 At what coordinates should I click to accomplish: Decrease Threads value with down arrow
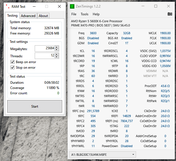tap(57, 57)
